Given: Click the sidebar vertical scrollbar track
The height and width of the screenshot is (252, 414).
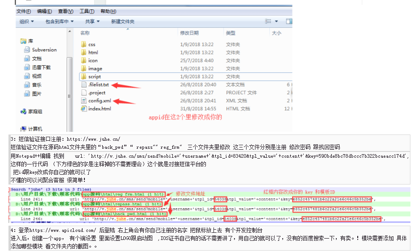Looking at the screenshot, I should (69, 95).
